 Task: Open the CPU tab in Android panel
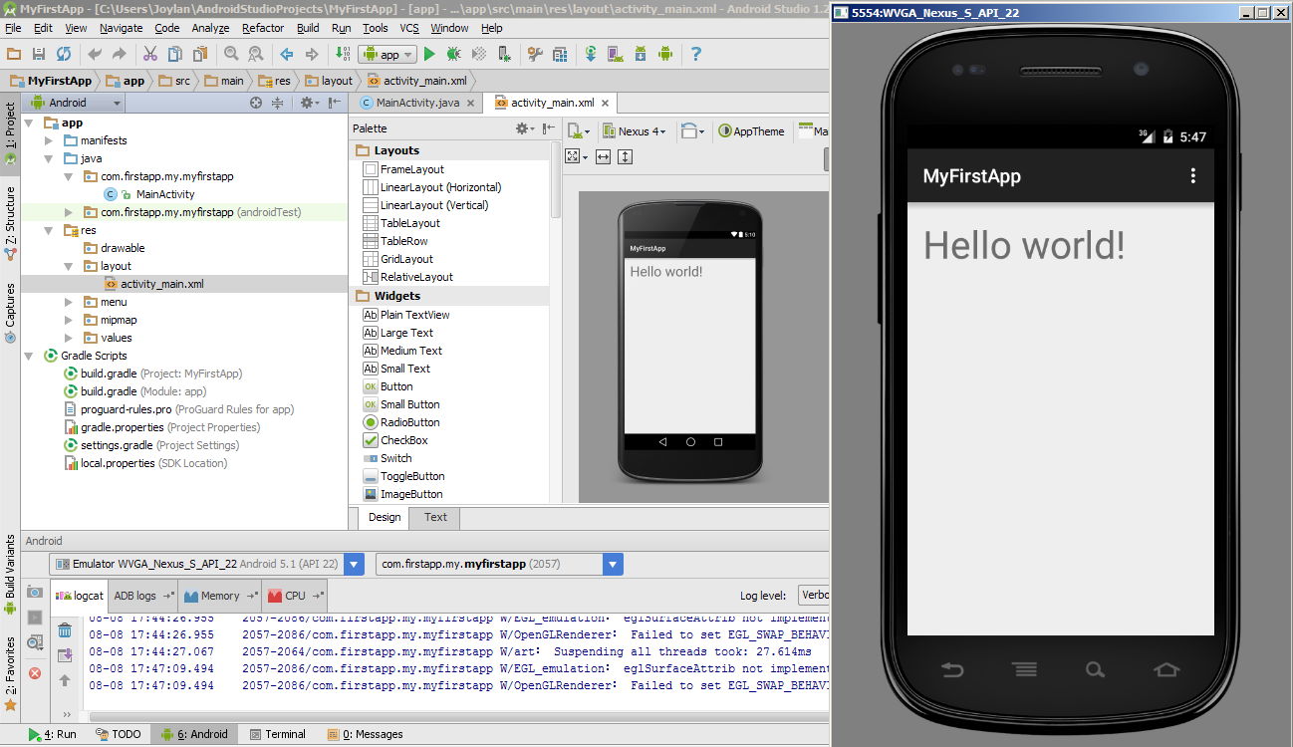pos(295,596)
